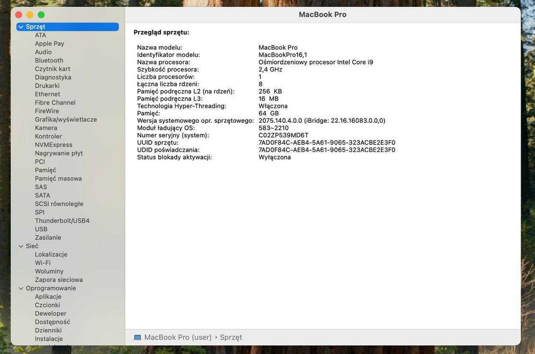Show Ethernet details
Image resolution: width=535 pixels, height=354 pixels.
[48, 94]
